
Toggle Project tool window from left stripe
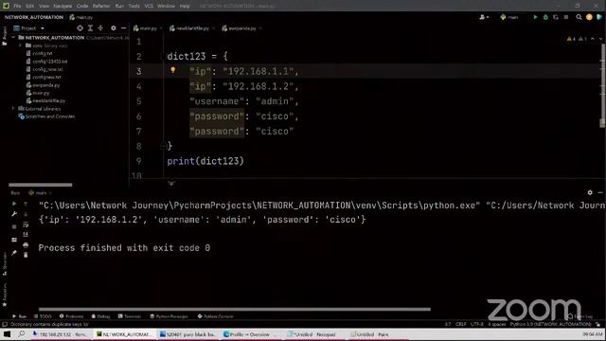[5, 36]
